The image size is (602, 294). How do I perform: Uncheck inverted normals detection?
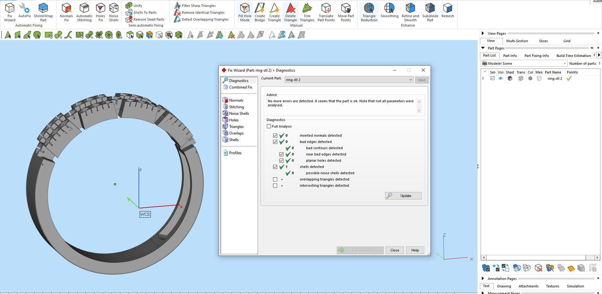click(275, 135)
